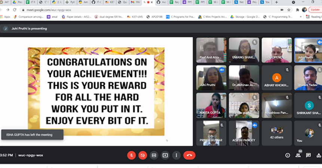Show the participants list
The width and height of the screenshot is (322, 168).
(x=298, y=155)
